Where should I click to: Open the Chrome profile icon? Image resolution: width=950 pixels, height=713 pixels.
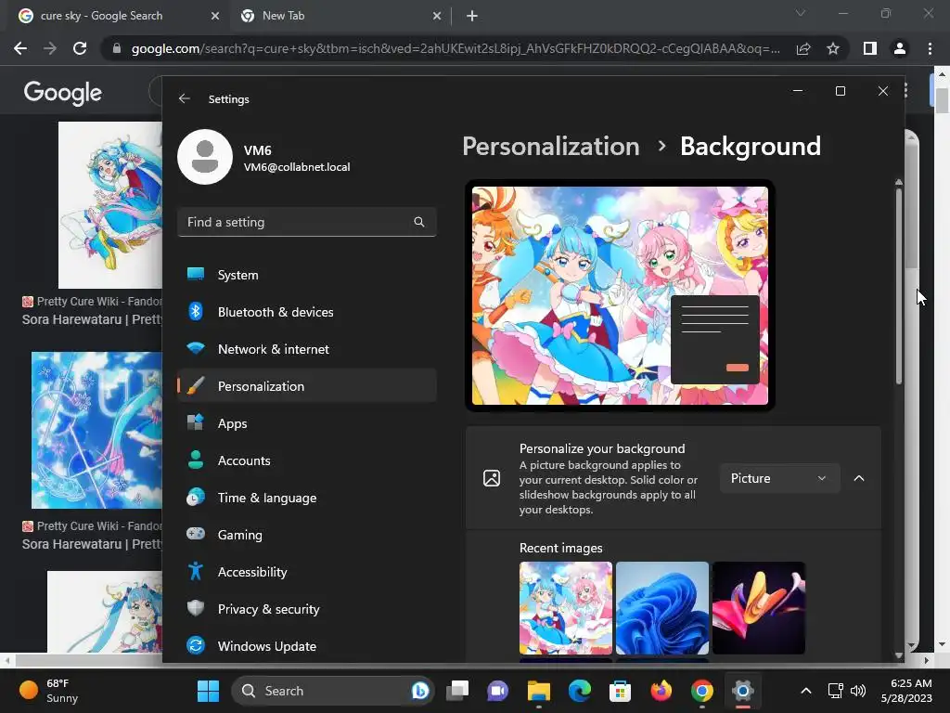pos(900,48)
